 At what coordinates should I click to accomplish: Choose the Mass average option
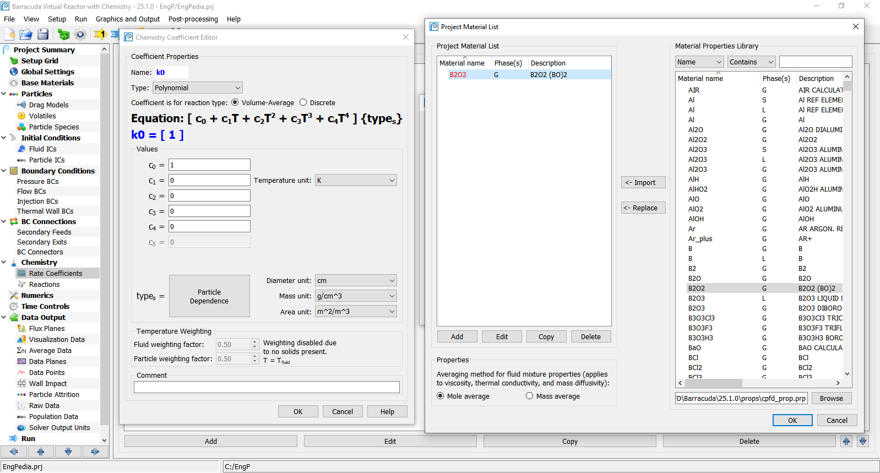529,396
